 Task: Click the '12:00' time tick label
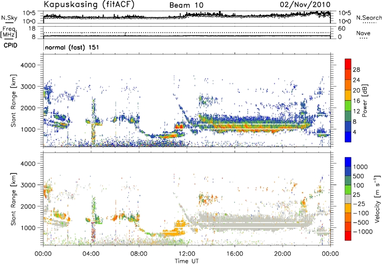point(187,254)
